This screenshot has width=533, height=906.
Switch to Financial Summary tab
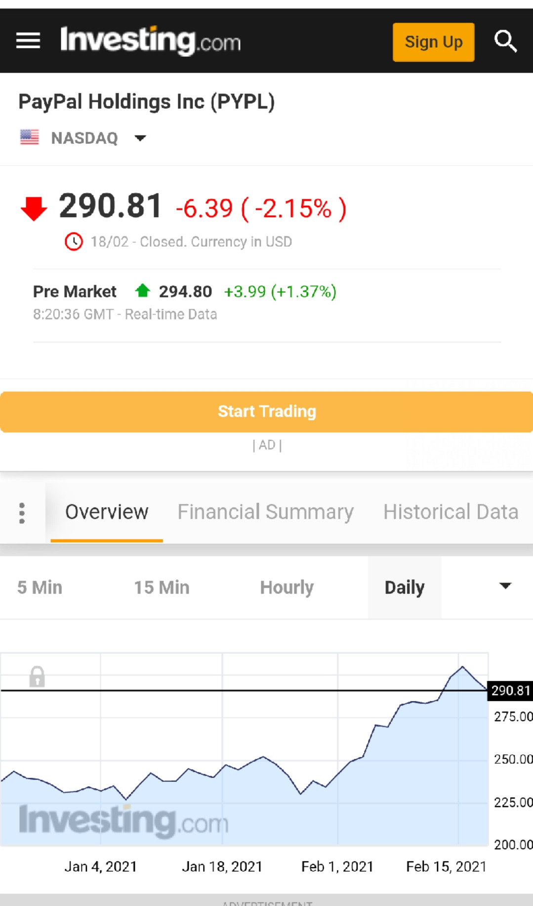(x=265, y=512)
